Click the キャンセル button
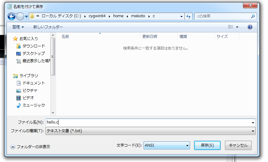This screenshot has height=162, width=268. 238,145
